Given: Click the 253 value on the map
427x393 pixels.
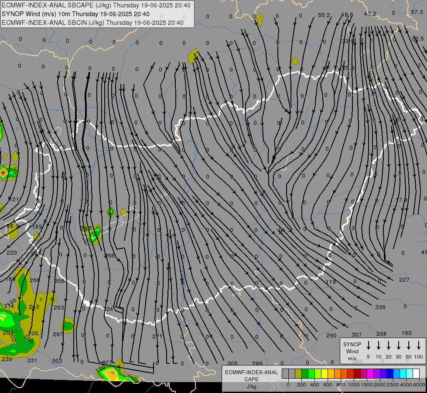Looking at the screenshot, I should pyautogui.click(x=59, y=308).
